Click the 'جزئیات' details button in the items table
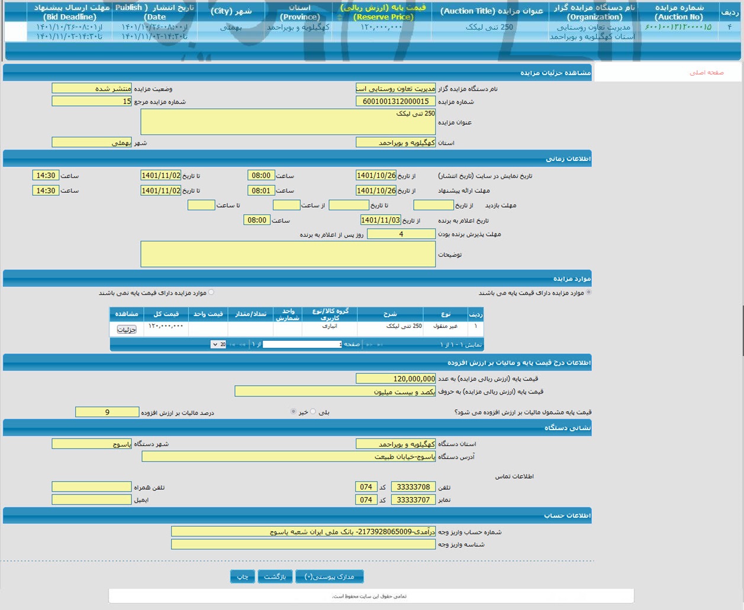This screenshot has height=610, width=744. coord(127,330)
